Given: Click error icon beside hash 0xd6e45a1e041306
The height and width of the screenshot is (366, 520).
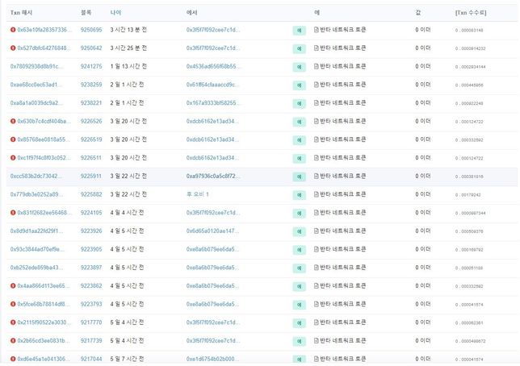Looking at the screenshot, I should pyautogui.click(x=13, y=359).
